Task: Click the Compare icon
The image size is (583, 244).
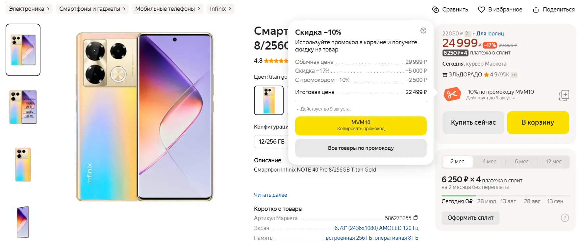Action: [436, 10]
